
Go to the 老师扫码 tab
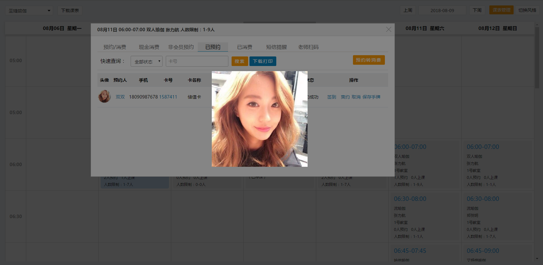(308, 47)
